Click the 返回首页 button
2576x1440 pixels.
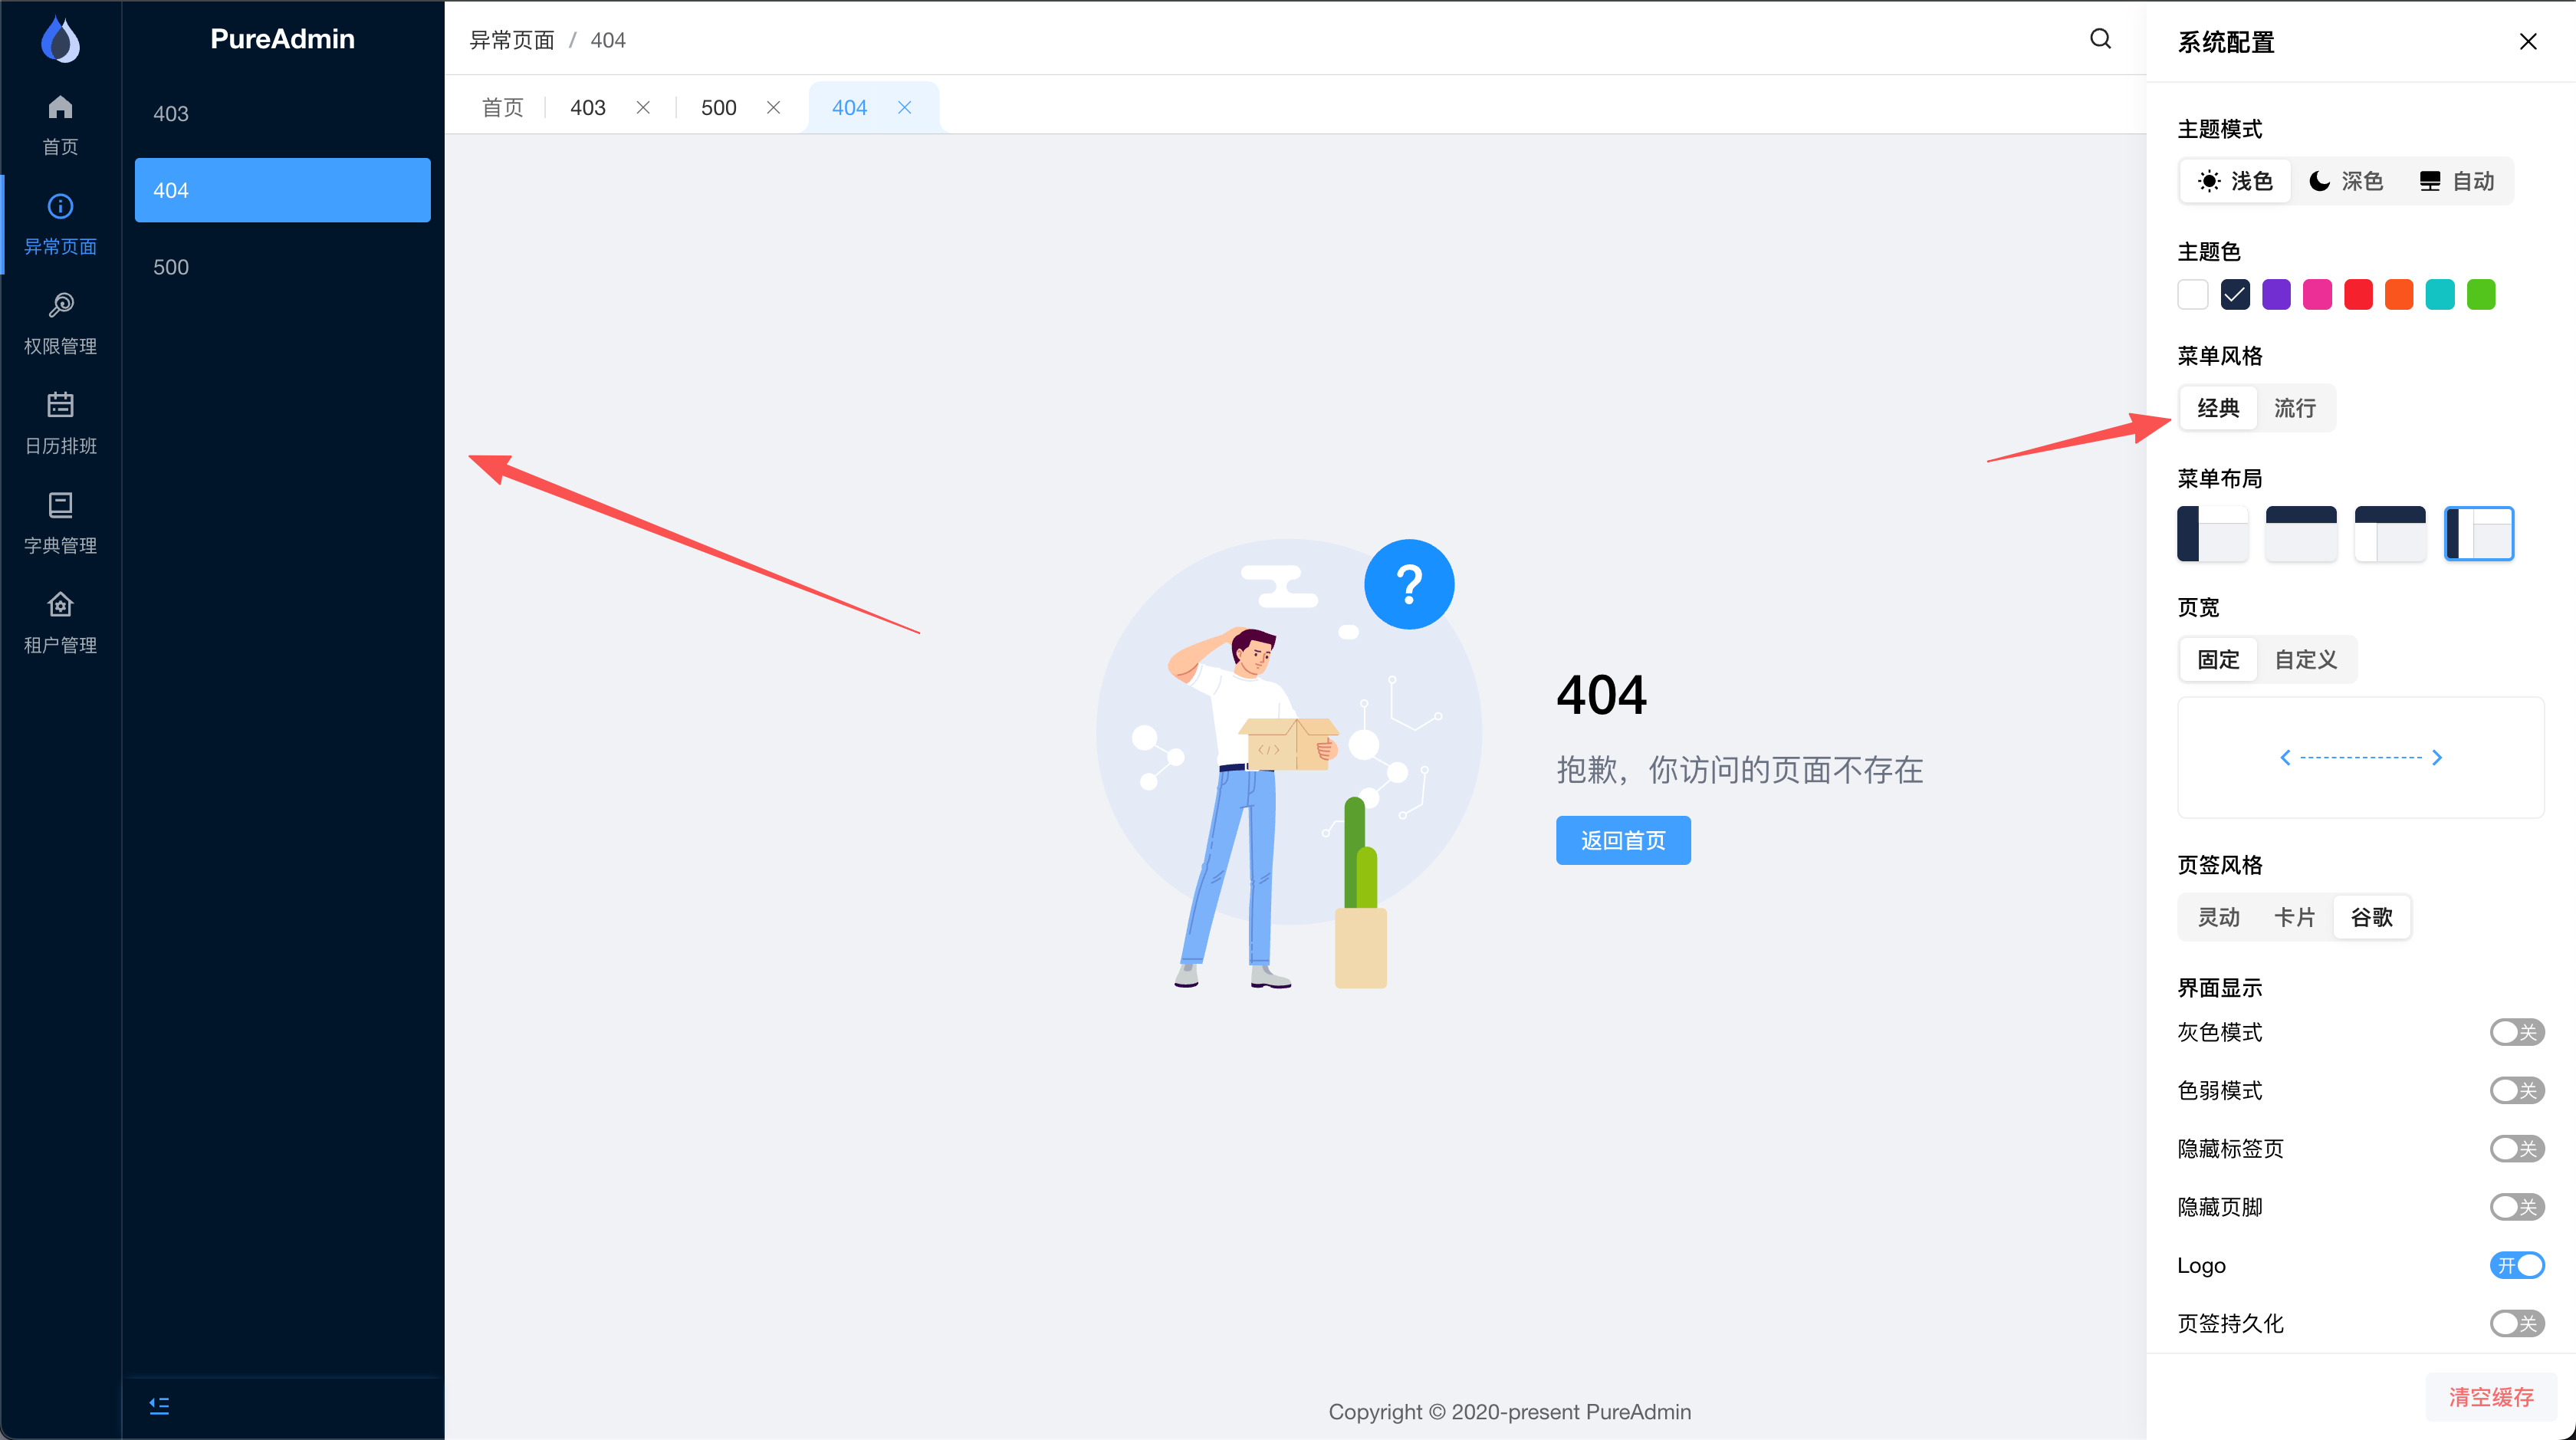pyautogui.click(x=1622, y=840)
